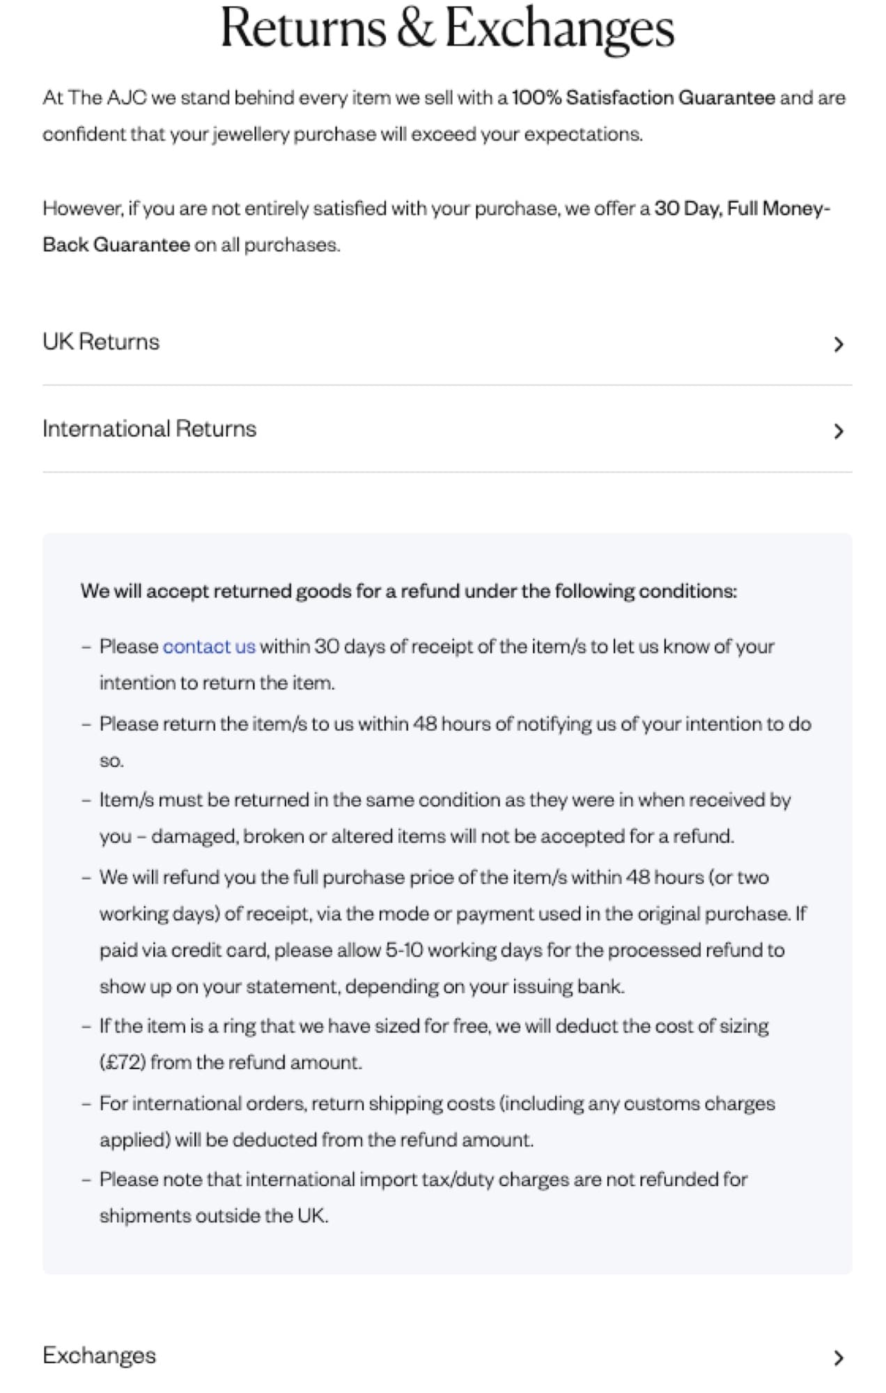Click the chevron next to UK Returns
Screen dimensions: 886x1393
[839, 341]
